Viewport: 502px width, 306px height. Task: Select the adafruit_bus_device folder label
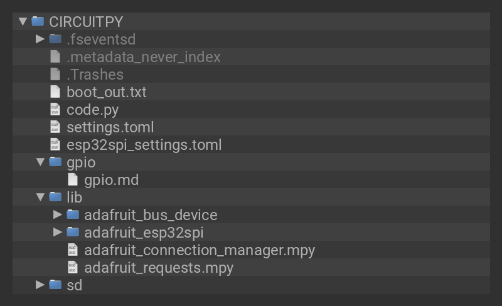click(x=151, y=215)
